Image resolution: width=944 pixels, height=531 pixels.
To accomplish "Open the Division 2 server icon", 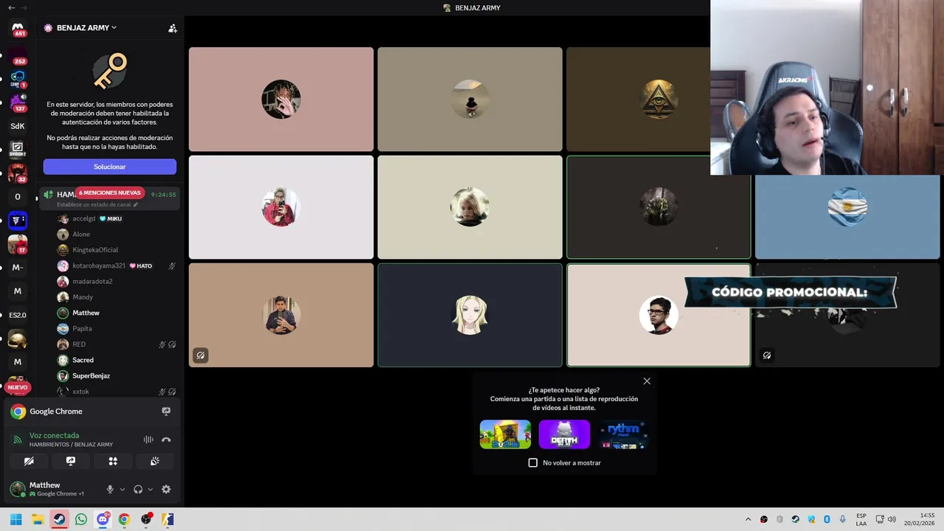I will click(x=18, y=150).
